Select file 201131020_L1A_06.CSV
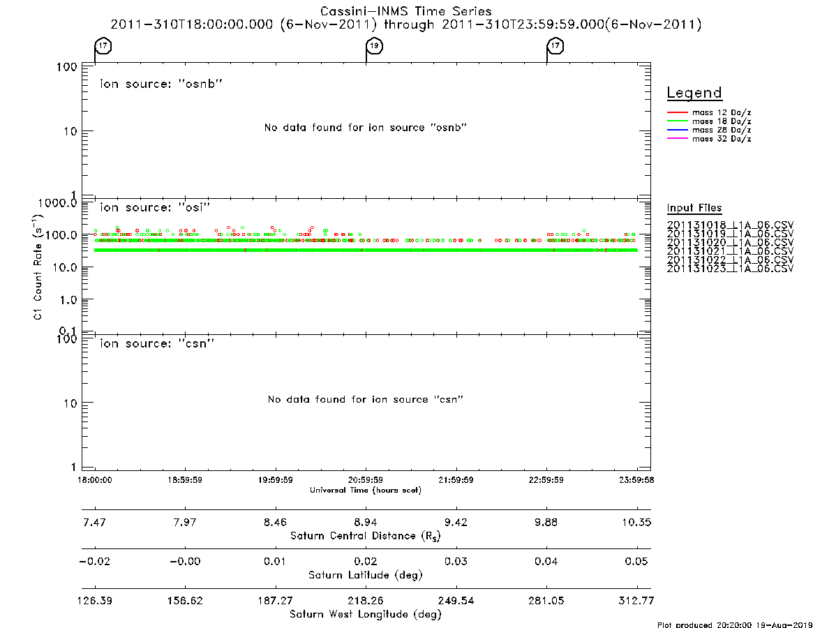 coord(730,243)
